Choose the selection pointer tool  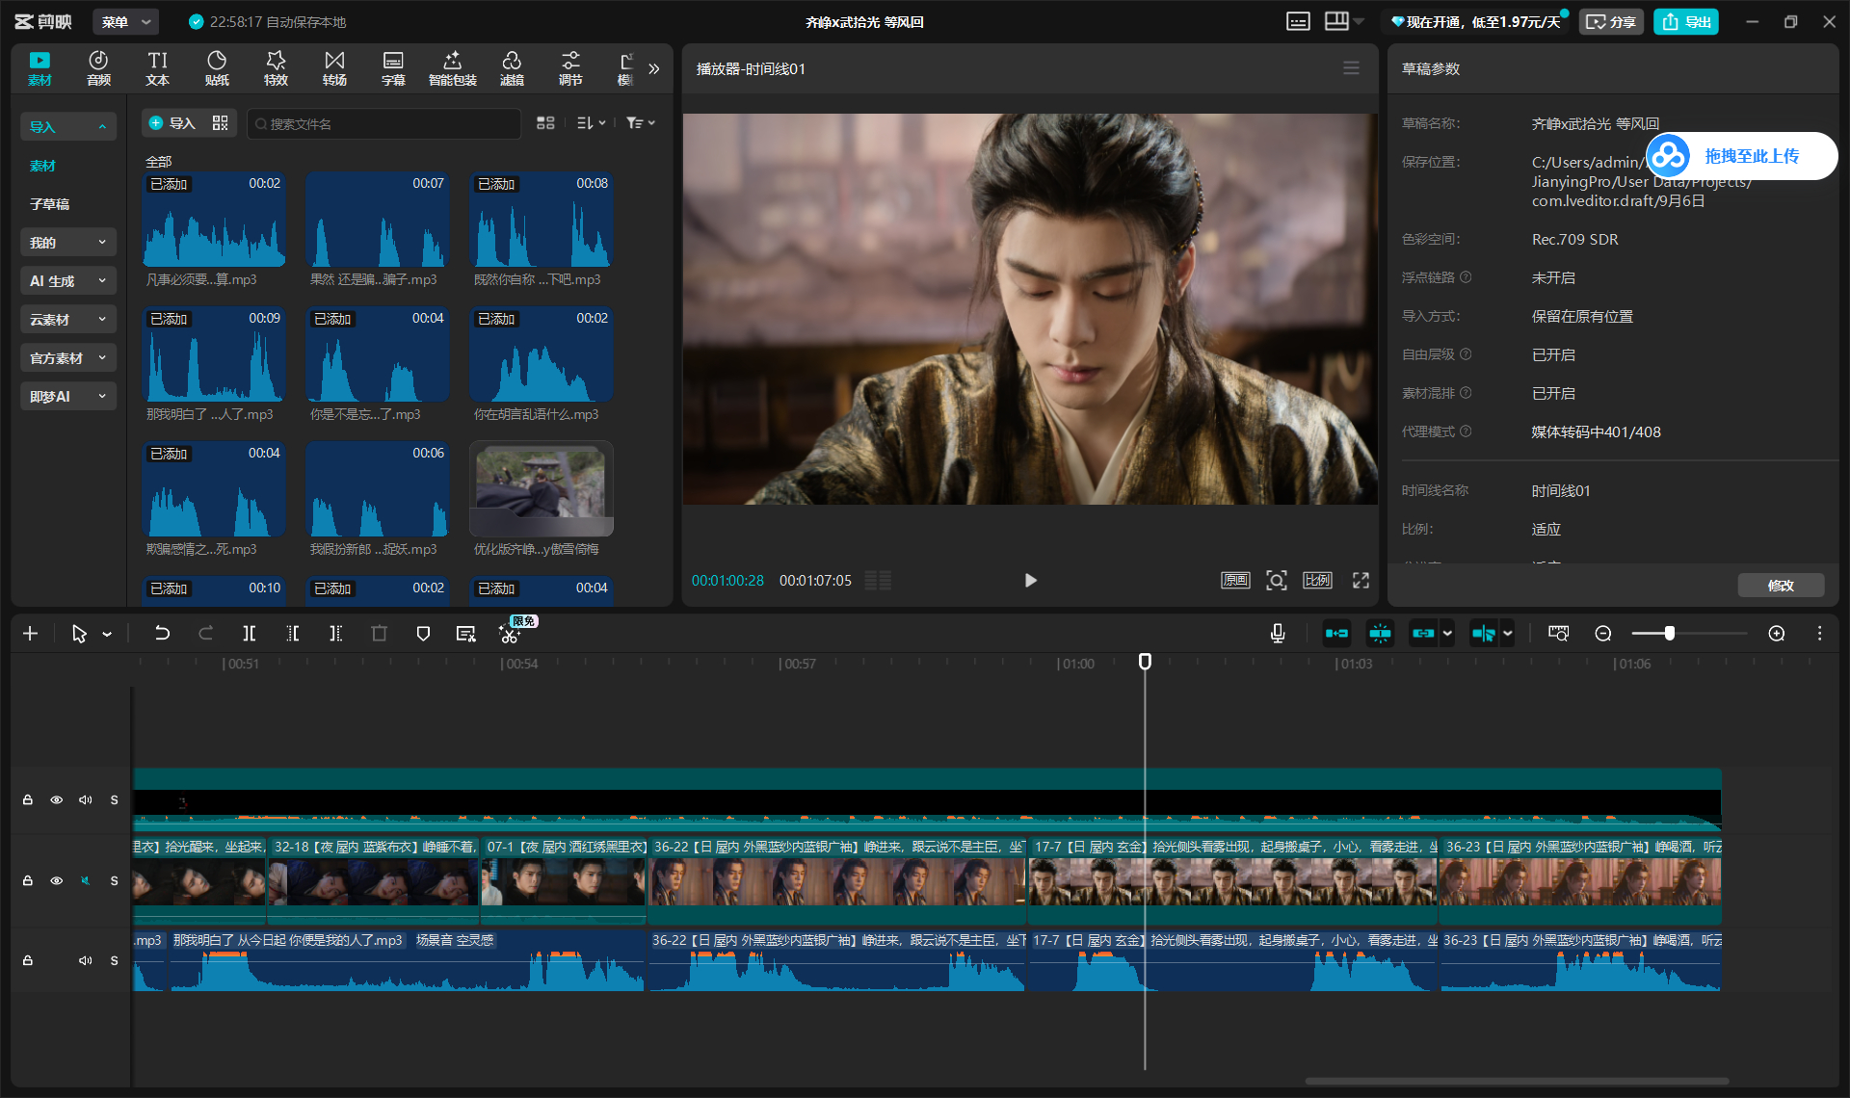(79, 634)
